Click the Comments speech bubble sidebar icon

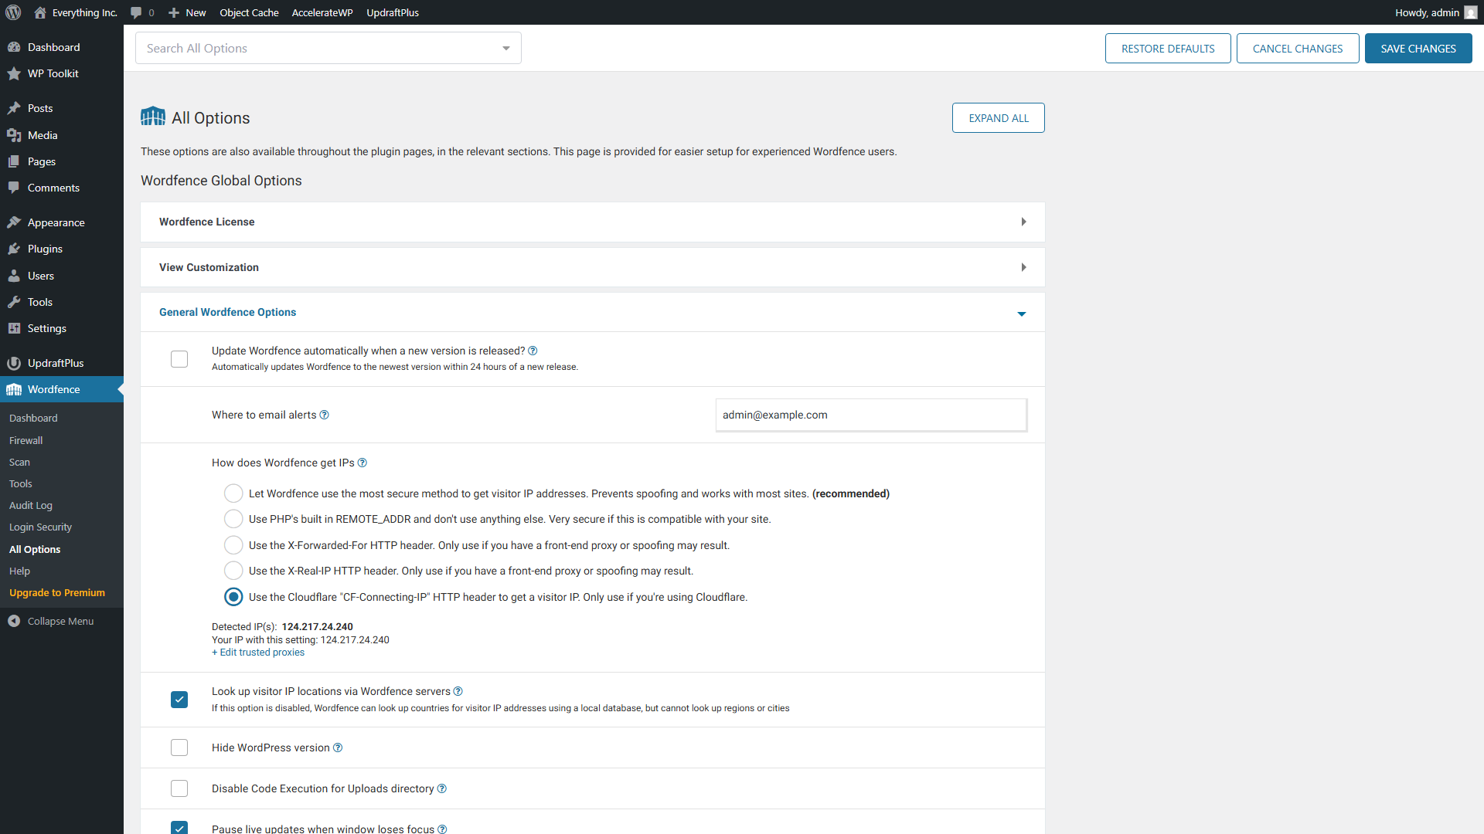14,188
